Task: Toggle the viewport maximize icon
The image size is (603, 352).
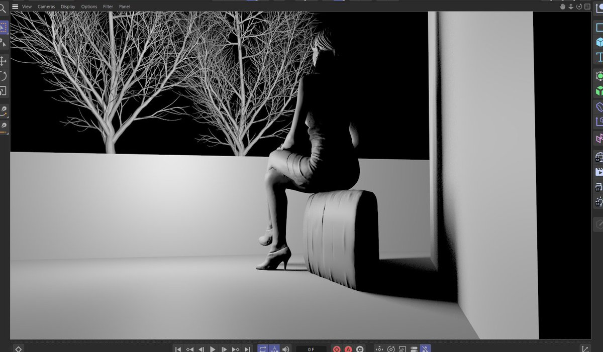Action: coord(587,7)
